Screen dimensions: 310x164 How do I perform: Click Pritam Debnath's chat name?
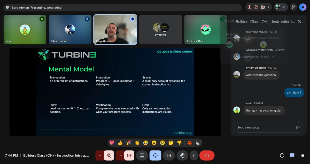[256, 68]
